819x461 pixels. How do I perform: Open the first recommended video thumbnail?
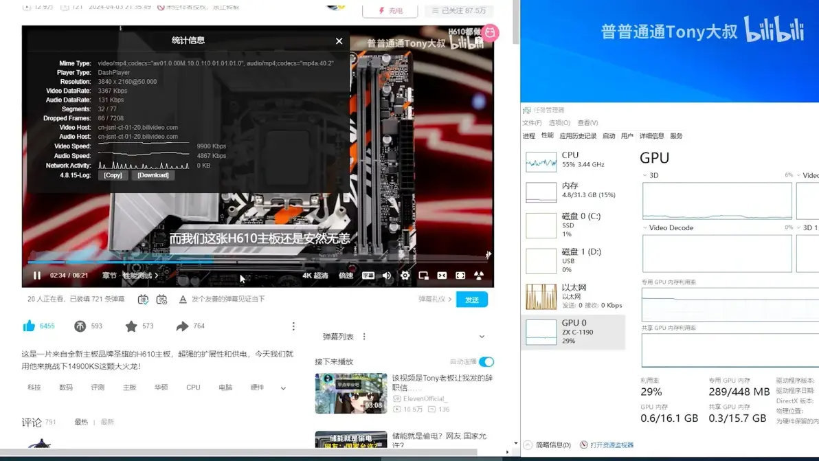click(x=351, y=393)
